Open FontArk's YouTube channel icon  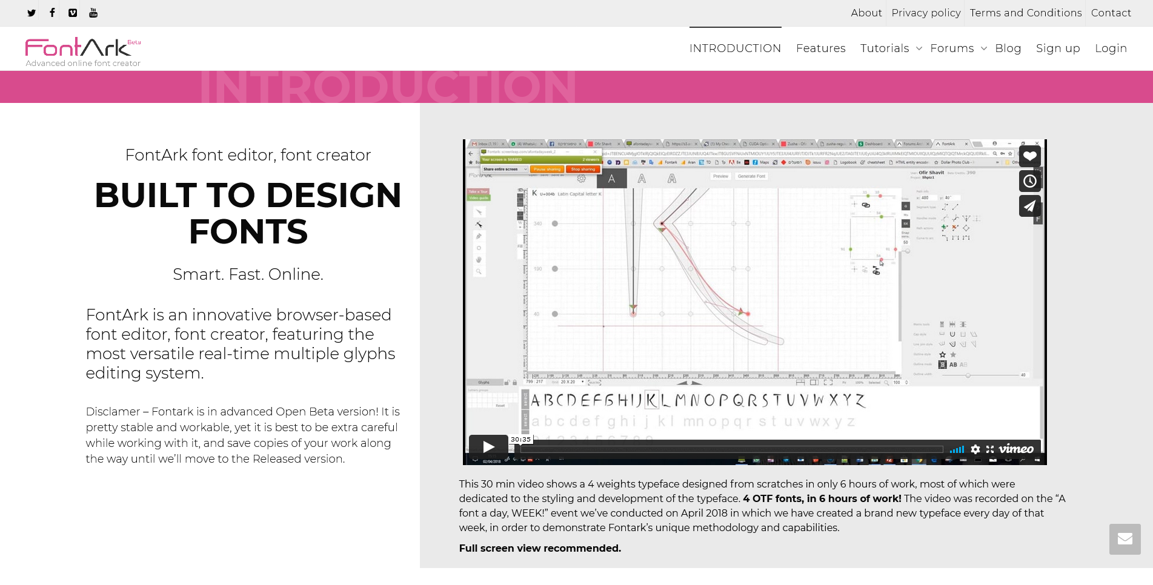[93, 13]
